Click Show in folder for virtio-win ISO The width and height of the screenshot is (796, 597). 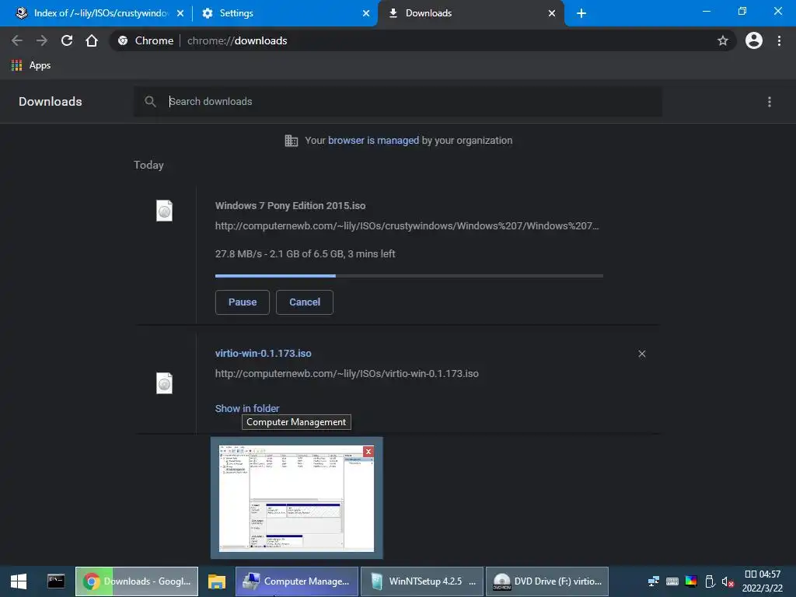click(246, 408)
